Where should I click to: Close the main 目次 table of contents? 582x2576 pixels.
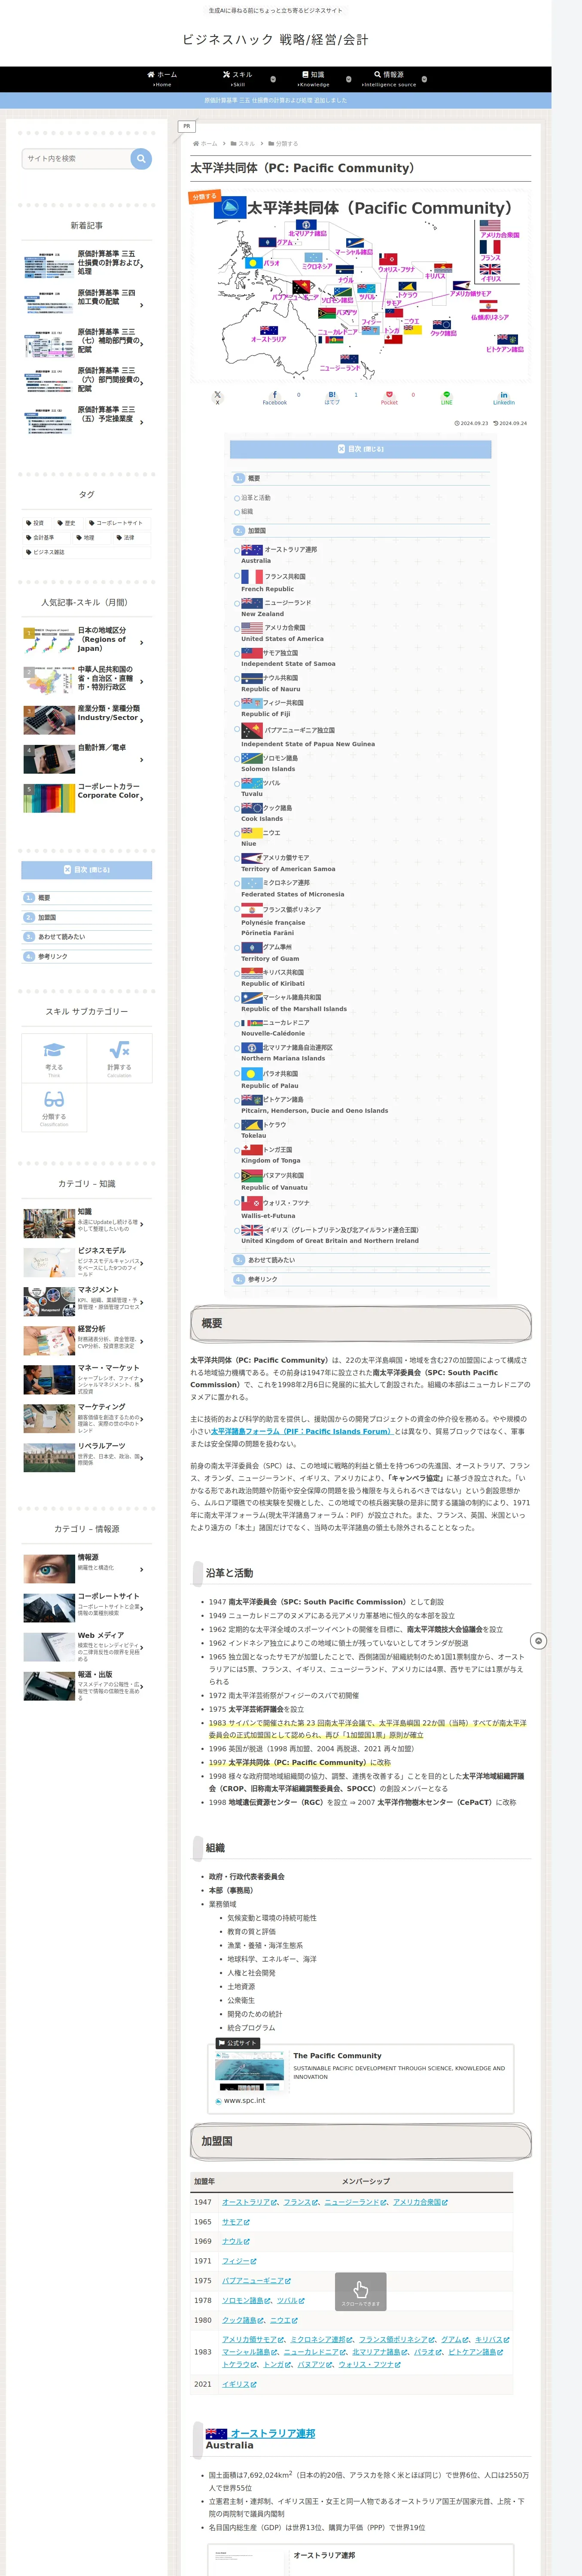[360, 449]
